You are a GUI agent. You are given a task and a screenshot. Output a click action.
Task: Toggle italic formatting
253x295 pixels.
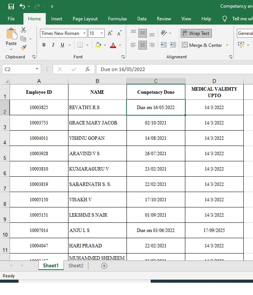(x=53, y=45)
